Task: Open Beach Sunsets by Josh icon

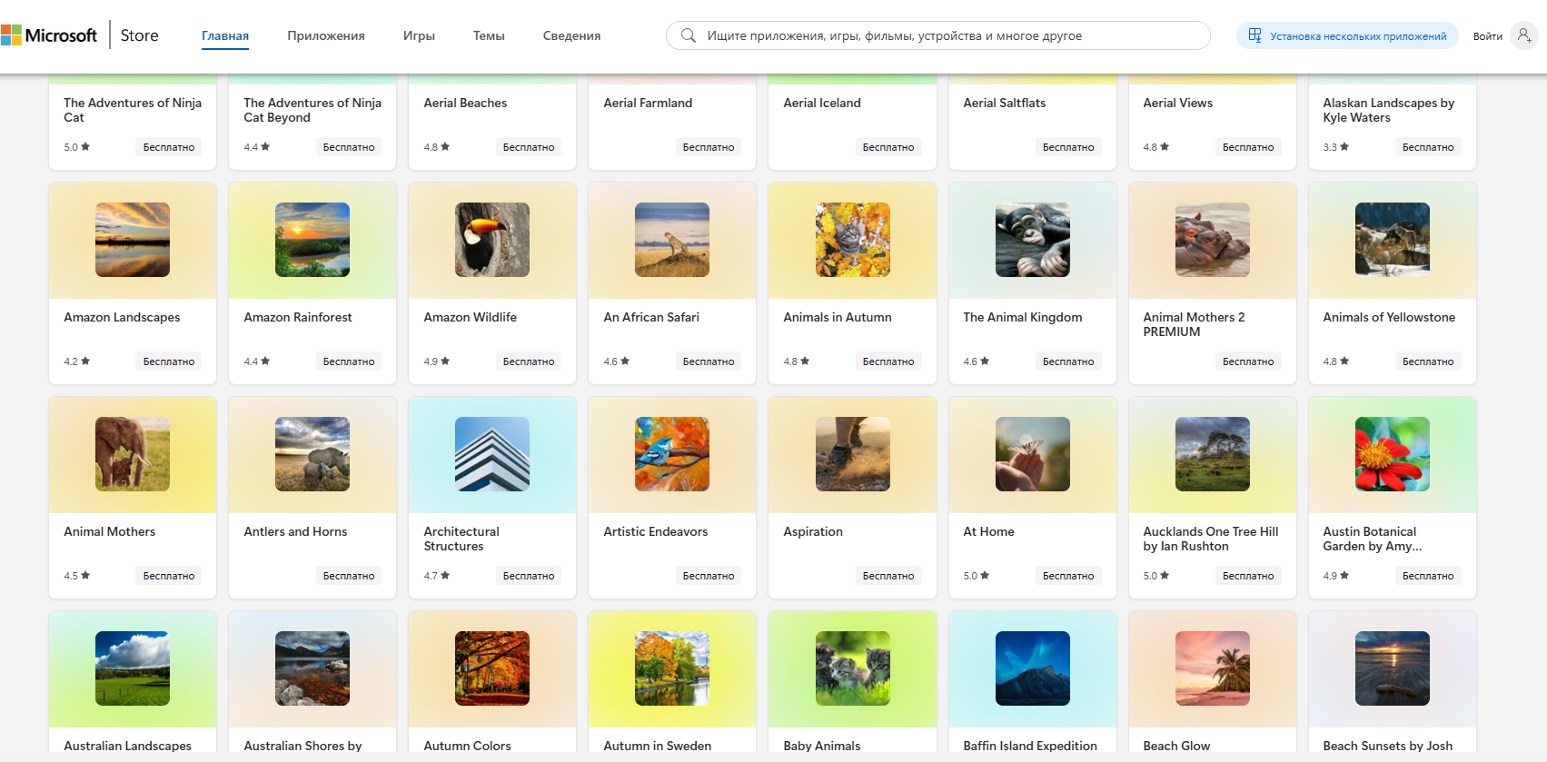Action: click(1392, 668)
